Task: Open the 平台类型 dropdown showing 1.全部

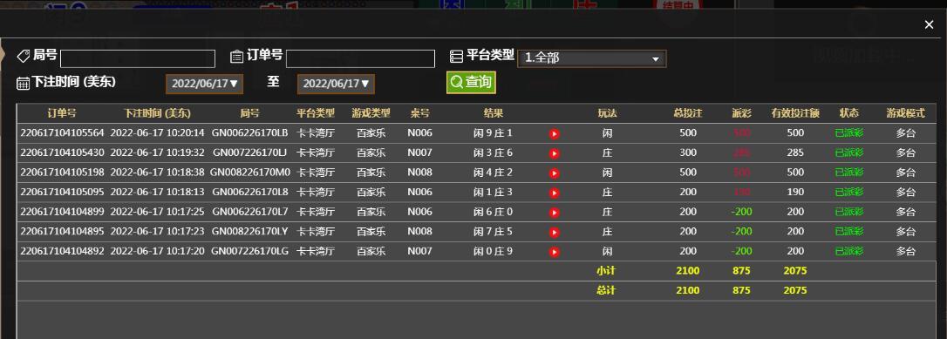Action: click(592, 58)
